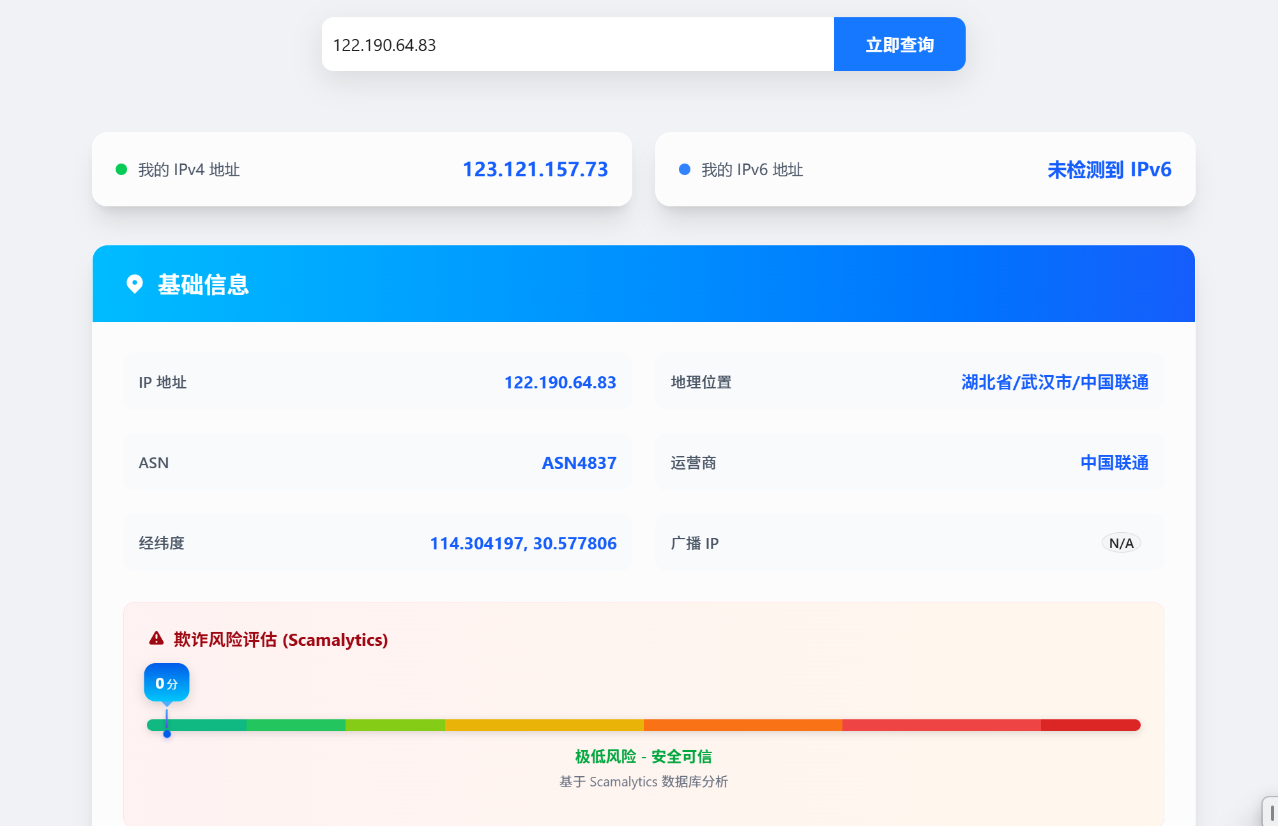
Task: Click the 基础信息 section header
Action: pos(203,284)
